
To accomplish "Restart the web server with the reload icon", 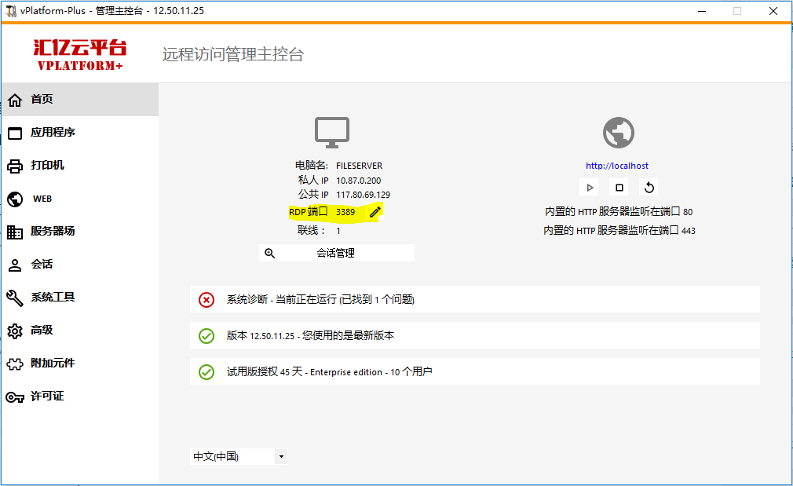I will (649, 188).
